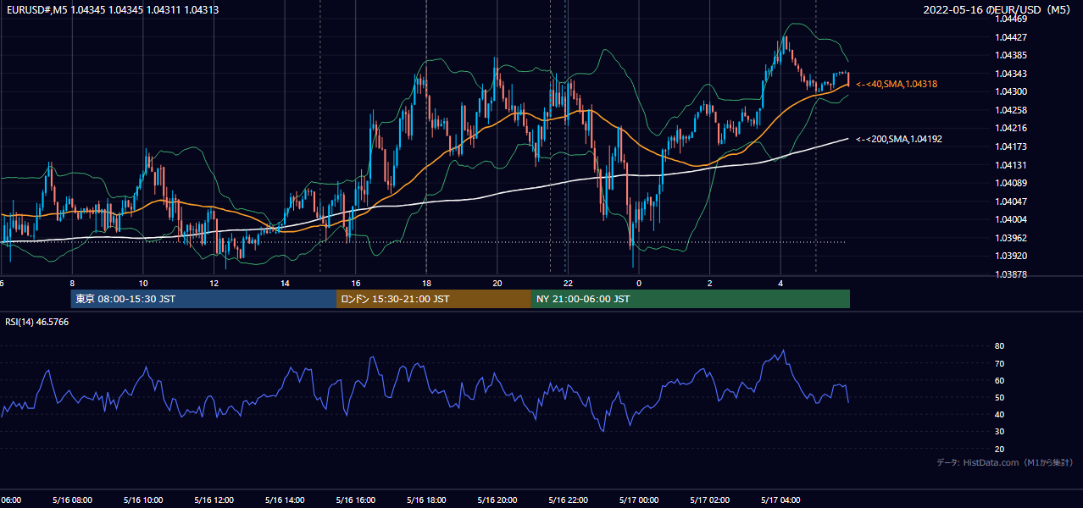Click bottom date label 5/17 02:00
Image resolution: width=1083 pixels, height=508 pixels.
point(710,500)
